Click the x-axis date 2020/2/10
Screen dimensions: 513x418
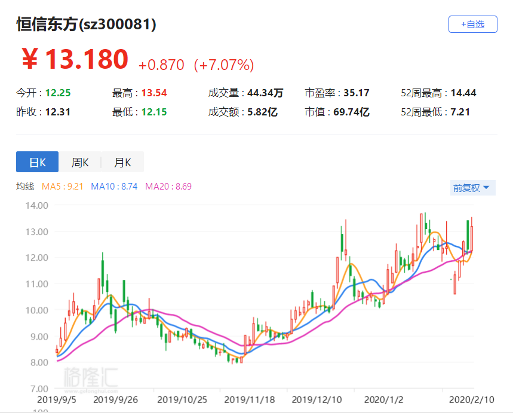click(x=471, y=399)
